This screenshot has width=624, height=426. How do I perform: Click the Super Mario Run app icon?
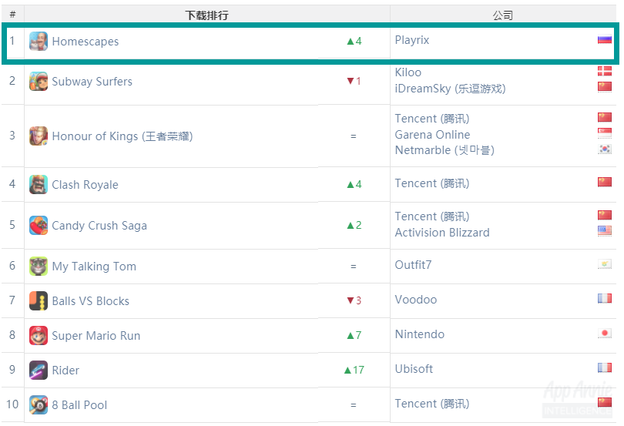39,336
